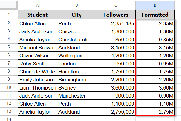Click the 2.35M formatted cell
This screenshot has height=121, width=181.
point(155,23)
